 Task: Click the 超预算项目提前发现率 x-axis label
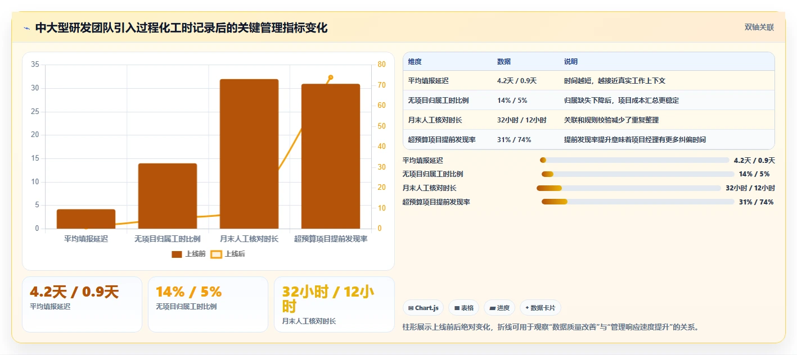coord(331,239)
